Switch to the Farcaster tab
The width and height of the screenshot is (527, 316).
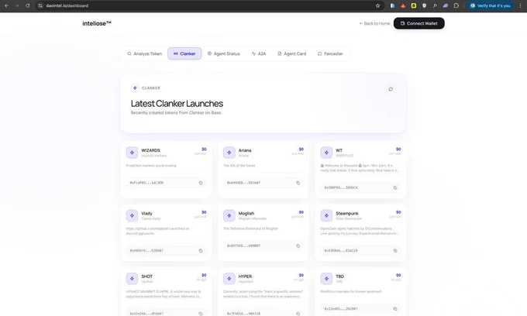330,53
